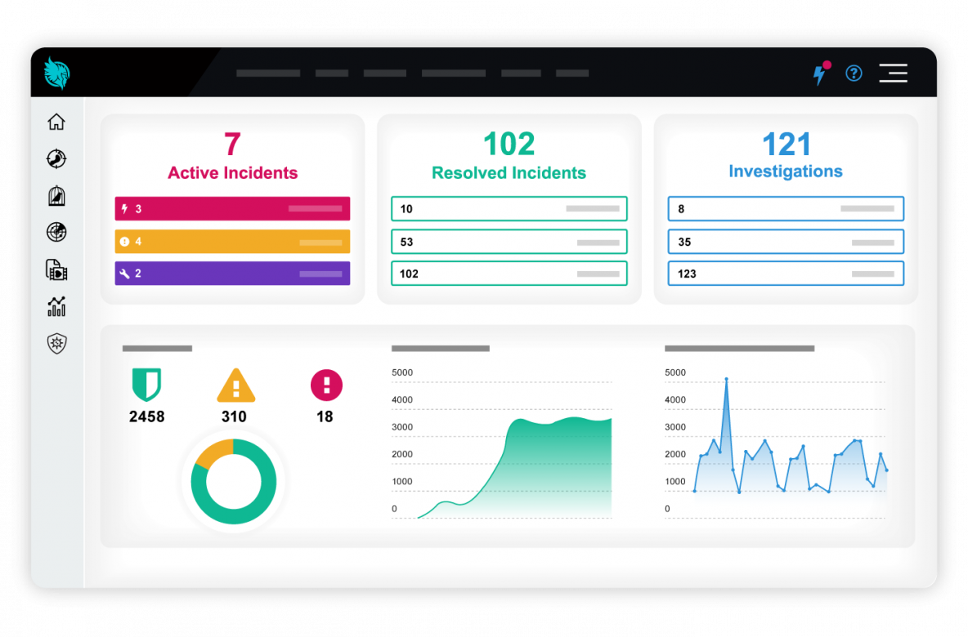Screen dimensions: 968x637
Task: Click the falcon logo in header
Action: (57, 73)
